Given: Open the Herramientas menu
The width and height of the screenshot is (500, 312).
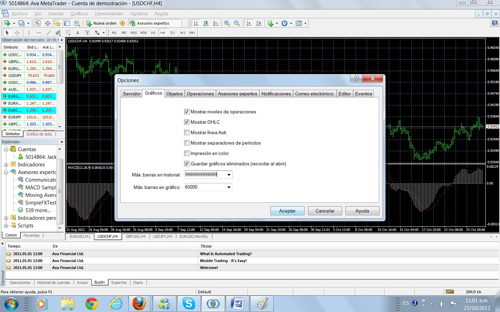Looking at the screenshot, I should tap(109, 14).
